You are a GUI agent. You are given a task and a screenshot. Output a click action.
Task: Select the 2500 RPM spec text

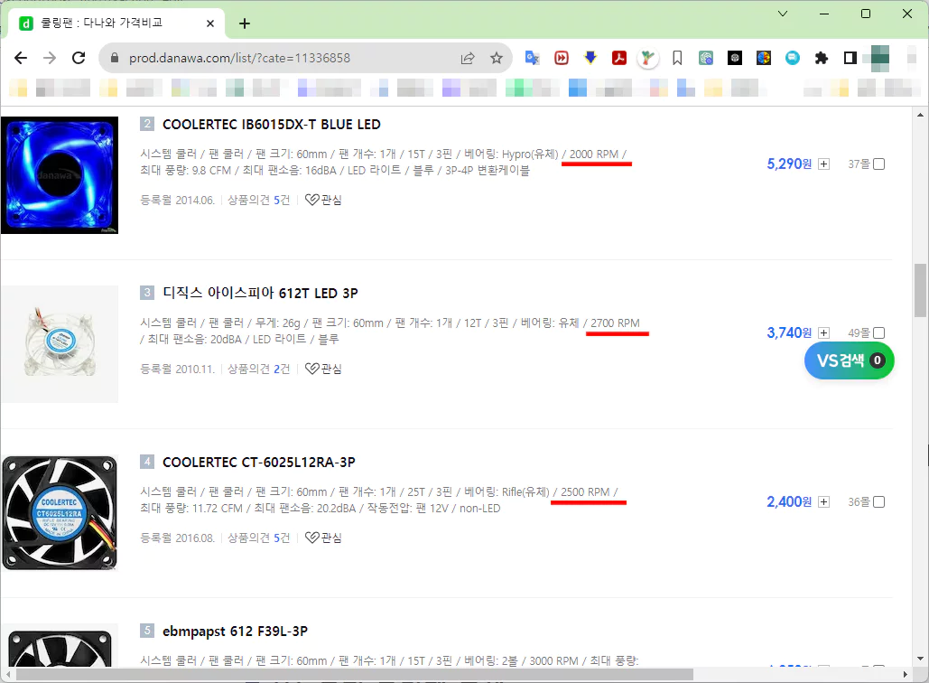[585, 492]
